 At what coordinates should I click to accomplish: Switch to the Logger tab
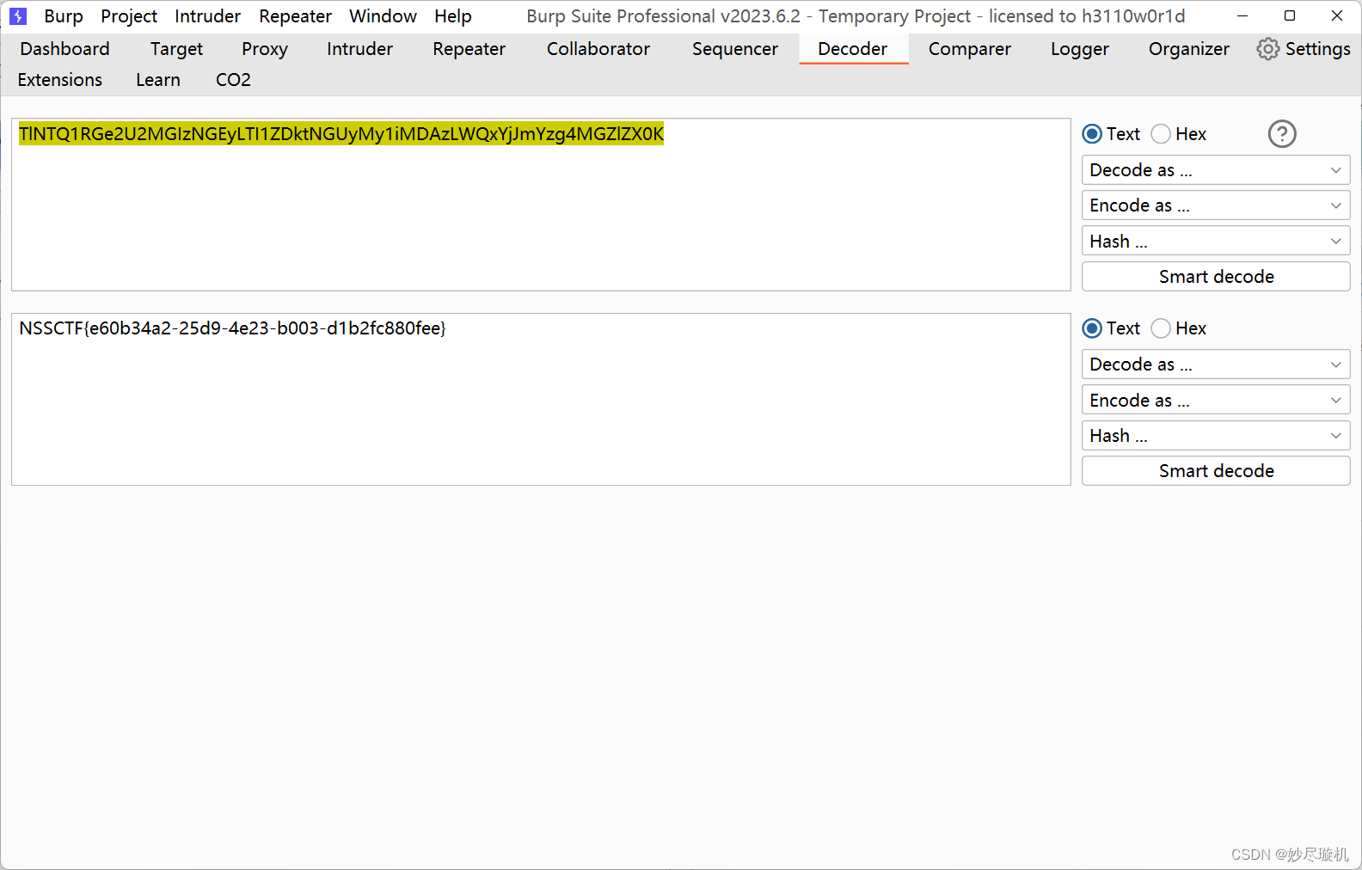1080,49
